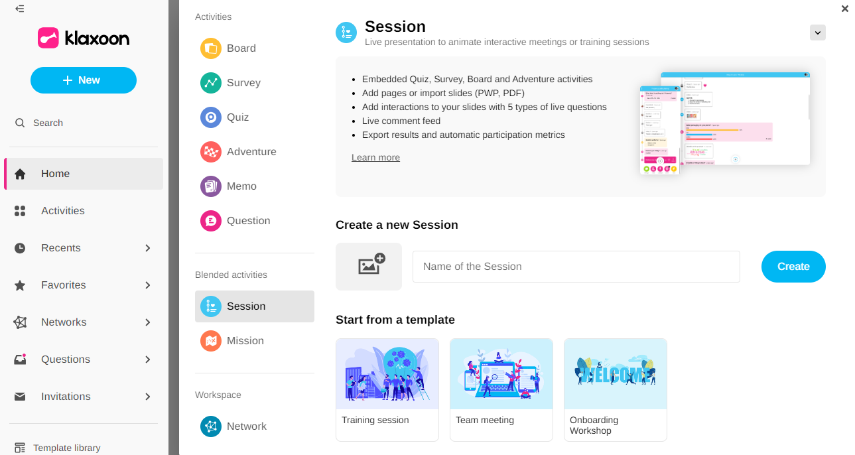This screenshot has height=455, width=855.
Task: Open the Learn more link
Action: pyautogui.click(x=375, y=157)
